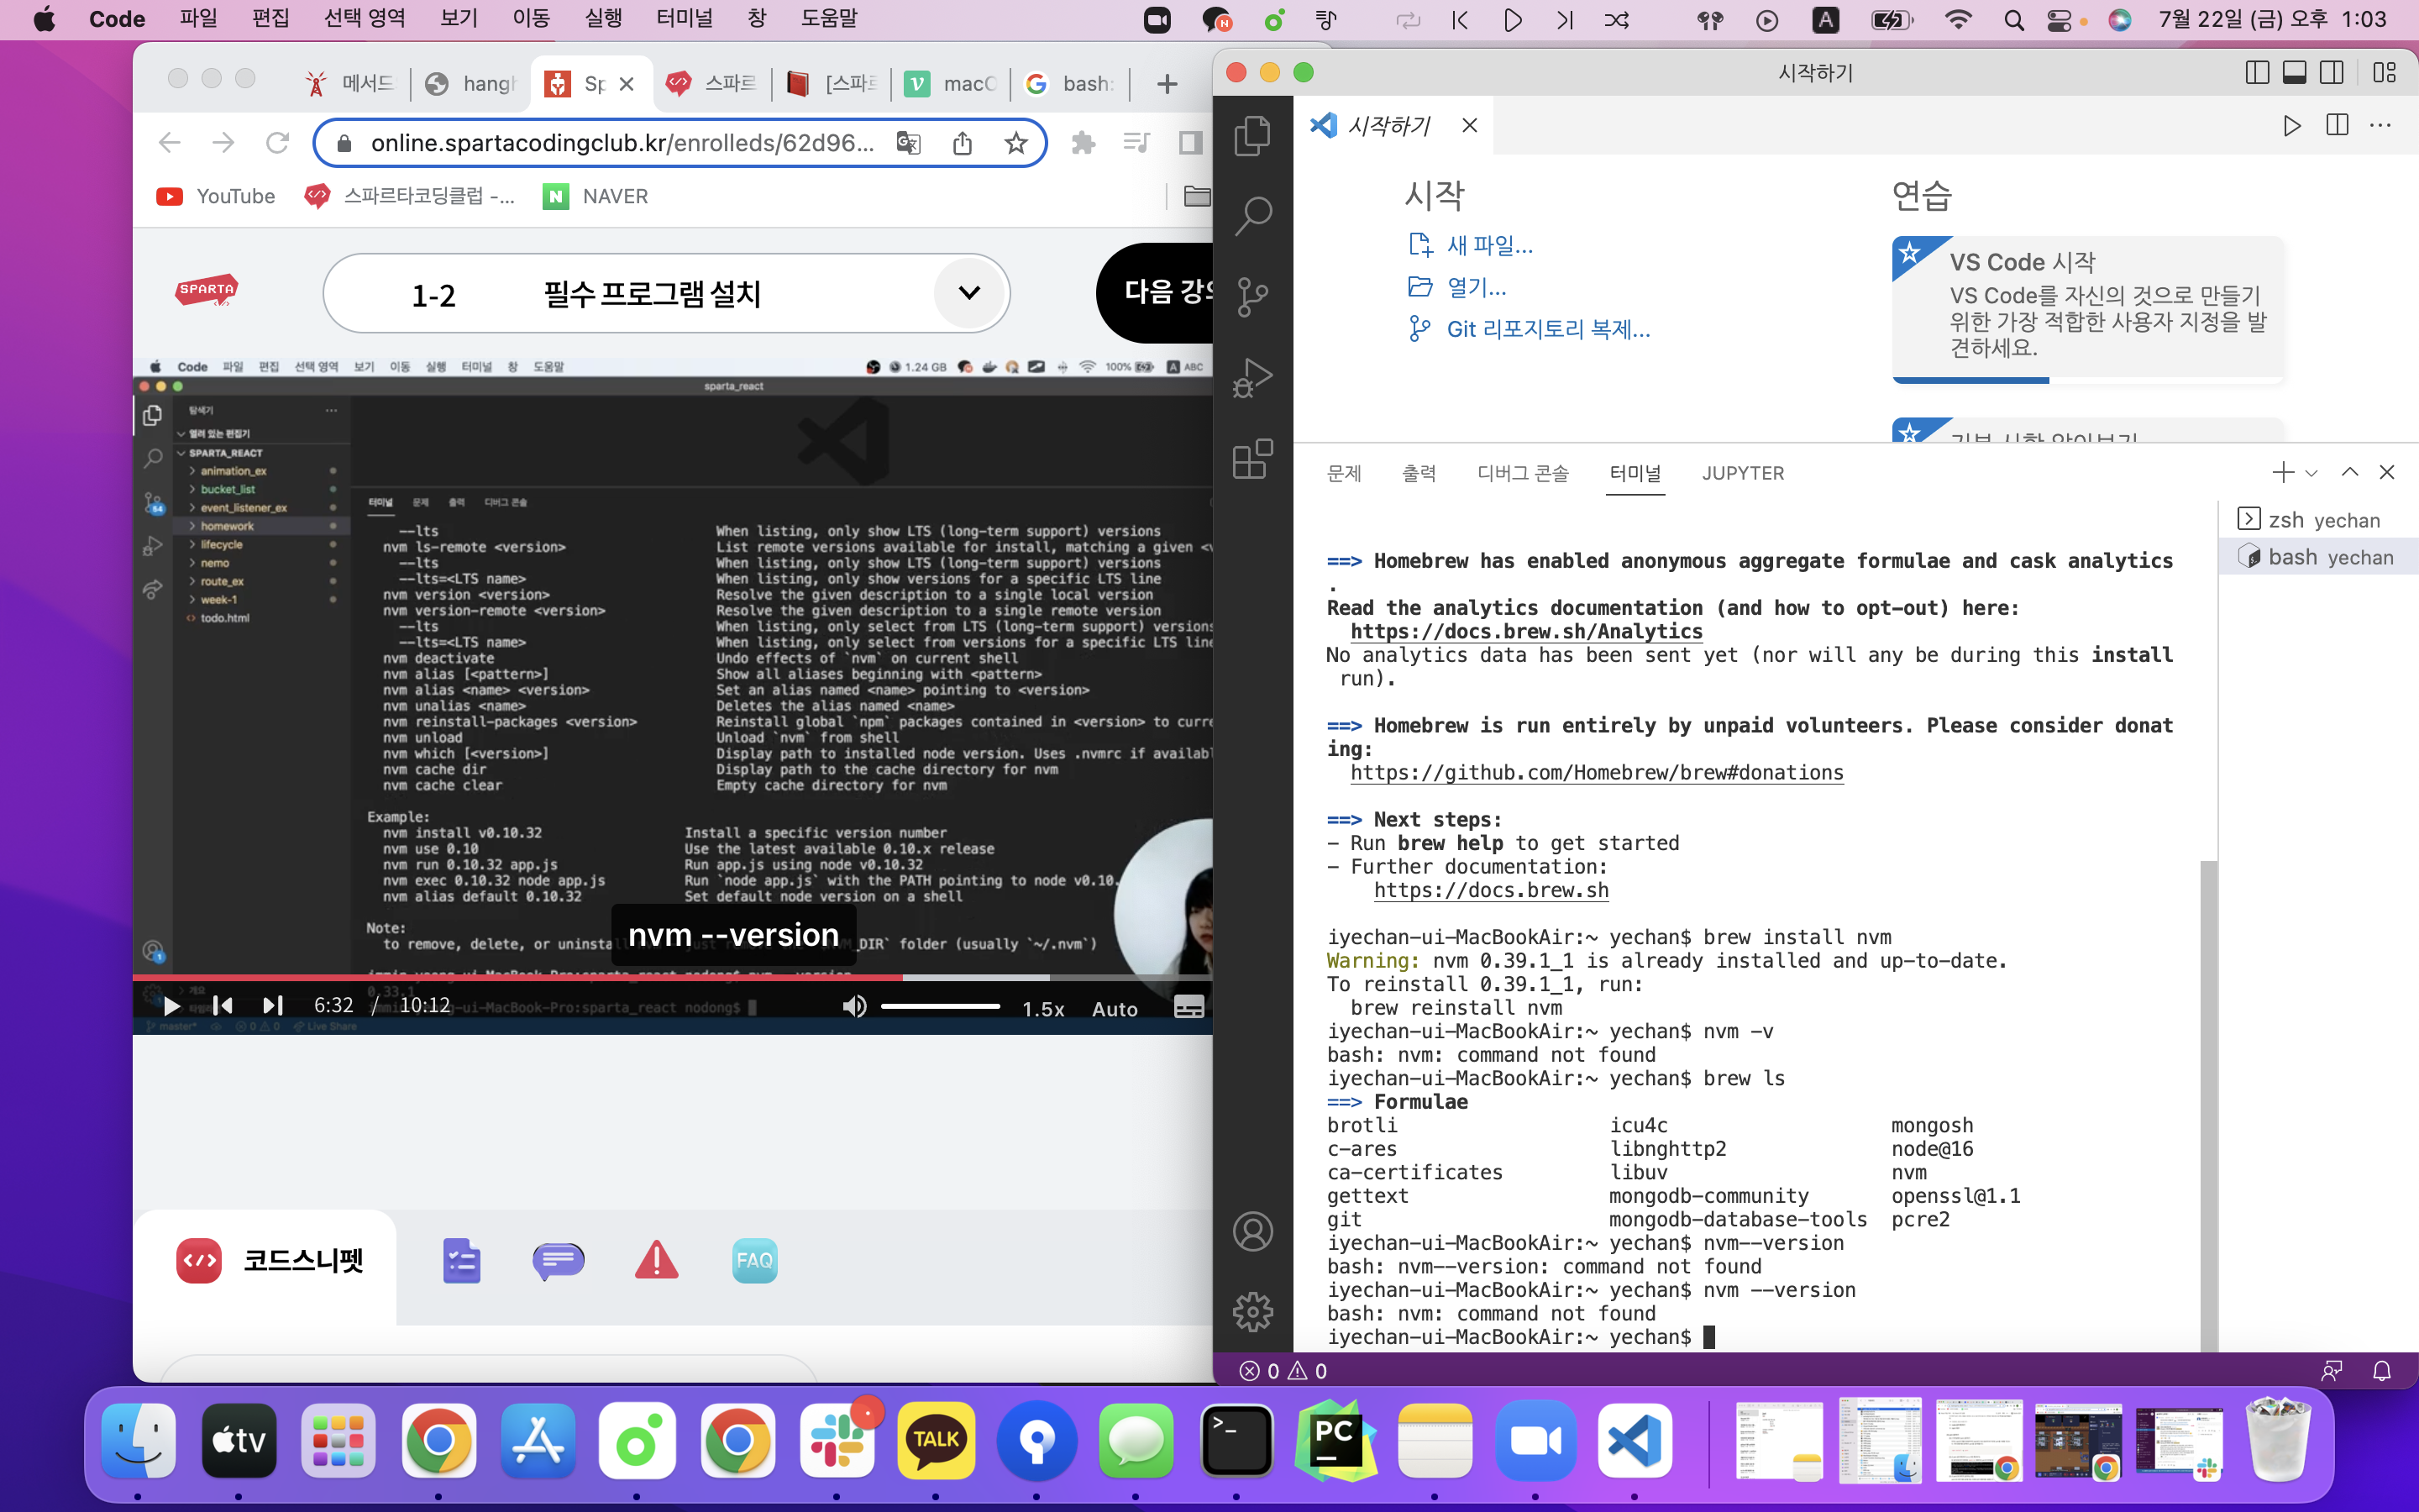Click the 다음 강의 button
The width and height of the screenshot is (2419, 1512).
pyautogui.click(x=1156, y=293)
